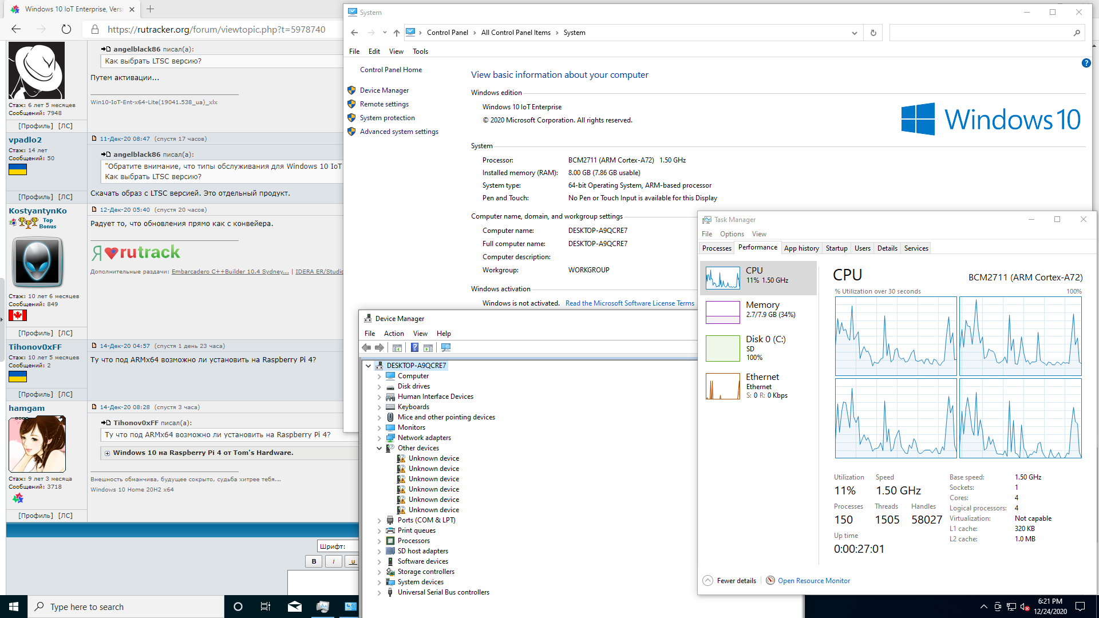This screenshot has height=618, width=1099.
Task: Expand Processors category
Action: [379, 541]
